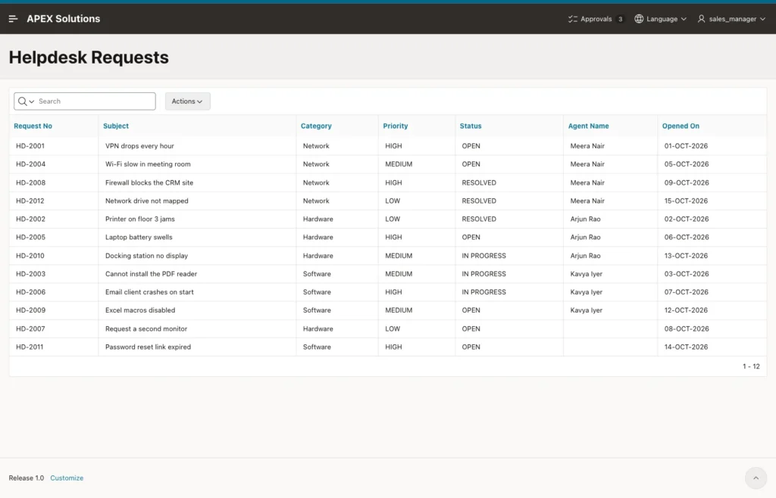Click the Status column header
776x498 pixels.
pyautogui.click(x=471, y=126)
